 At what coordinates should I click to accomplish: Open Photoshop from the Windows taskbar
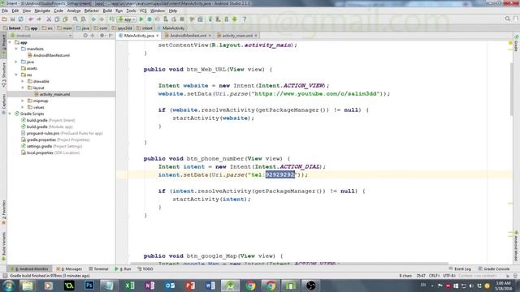(x=89, y=286)
